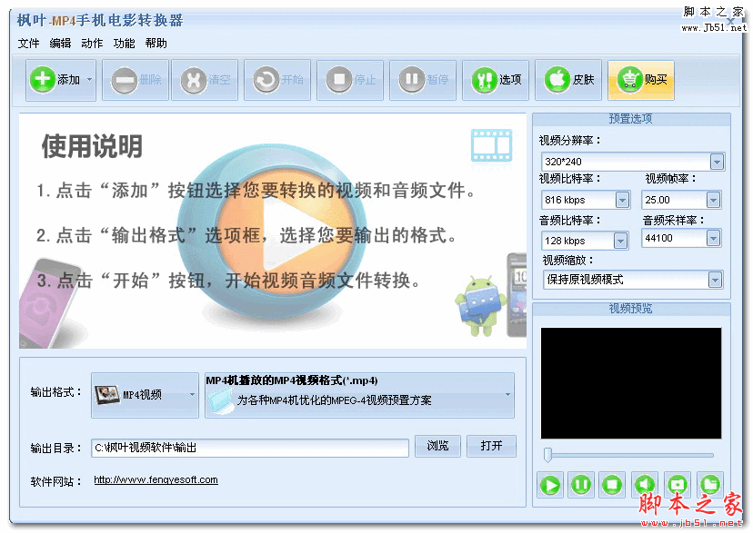Open the 帮助 menu
The image size is (753, 533).
tap(156, 44)
